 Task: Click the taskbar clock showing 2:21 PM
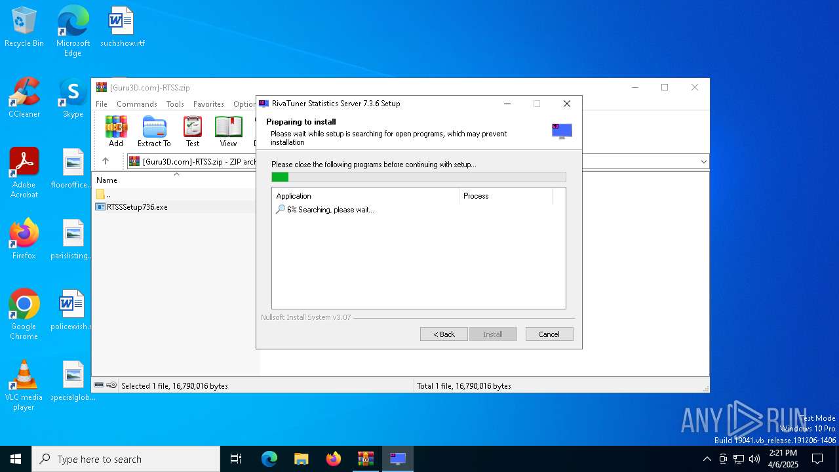click(783, 459)
